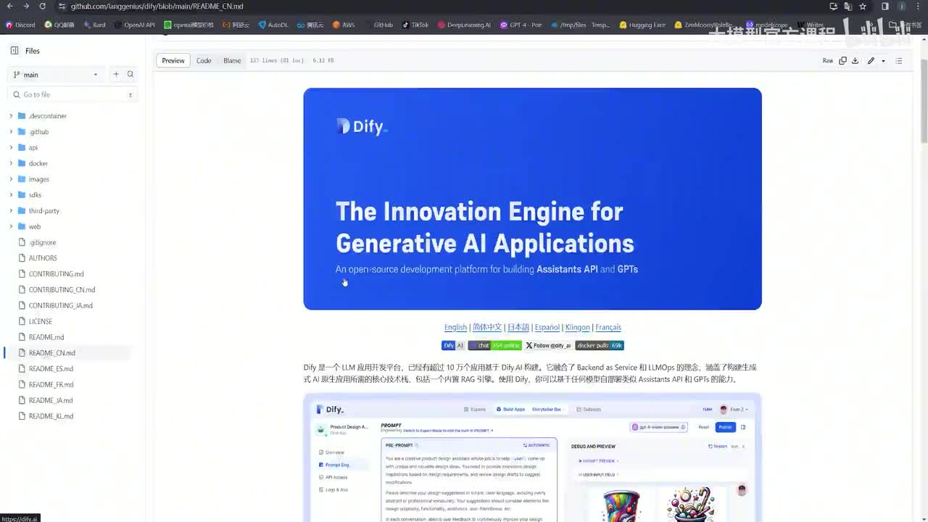Open the main branch dropdown

click(x=56, y=75)
